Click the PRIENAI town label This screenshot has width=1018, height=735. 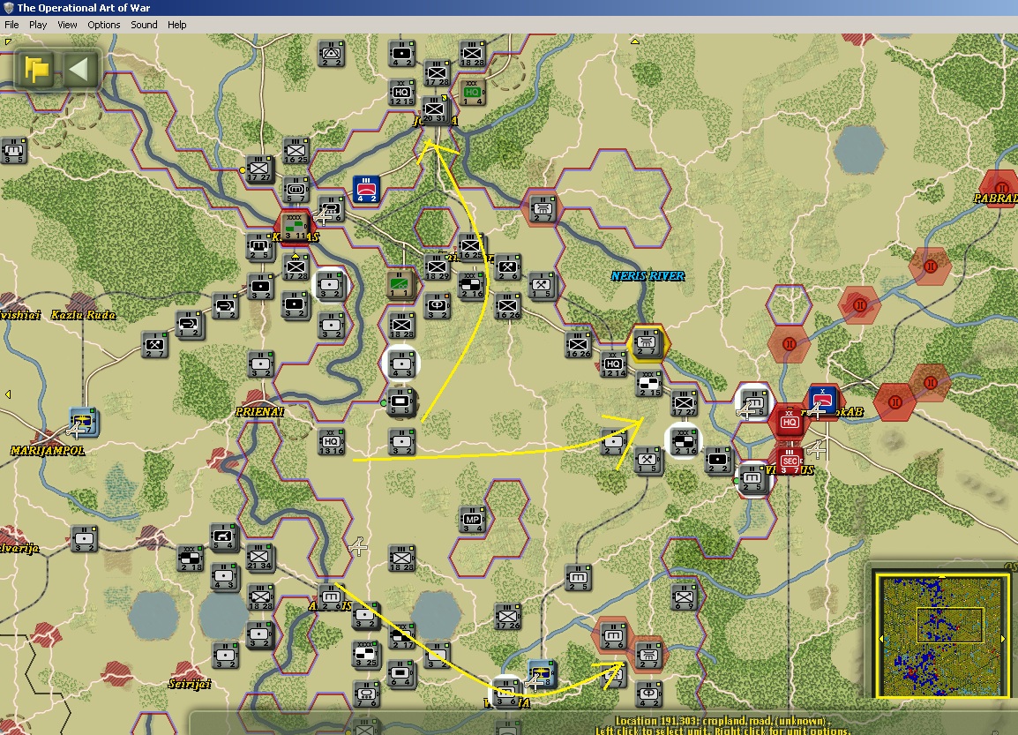pos(259,412)
